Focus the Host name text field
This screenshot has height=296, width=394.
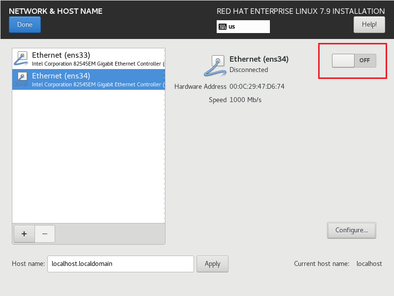pyautogui.click(x=120, y=264)
